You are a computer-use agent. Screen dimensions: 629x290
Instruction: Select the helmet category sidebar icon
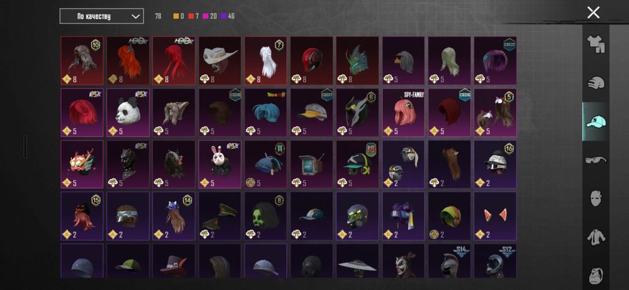point(596,83)
